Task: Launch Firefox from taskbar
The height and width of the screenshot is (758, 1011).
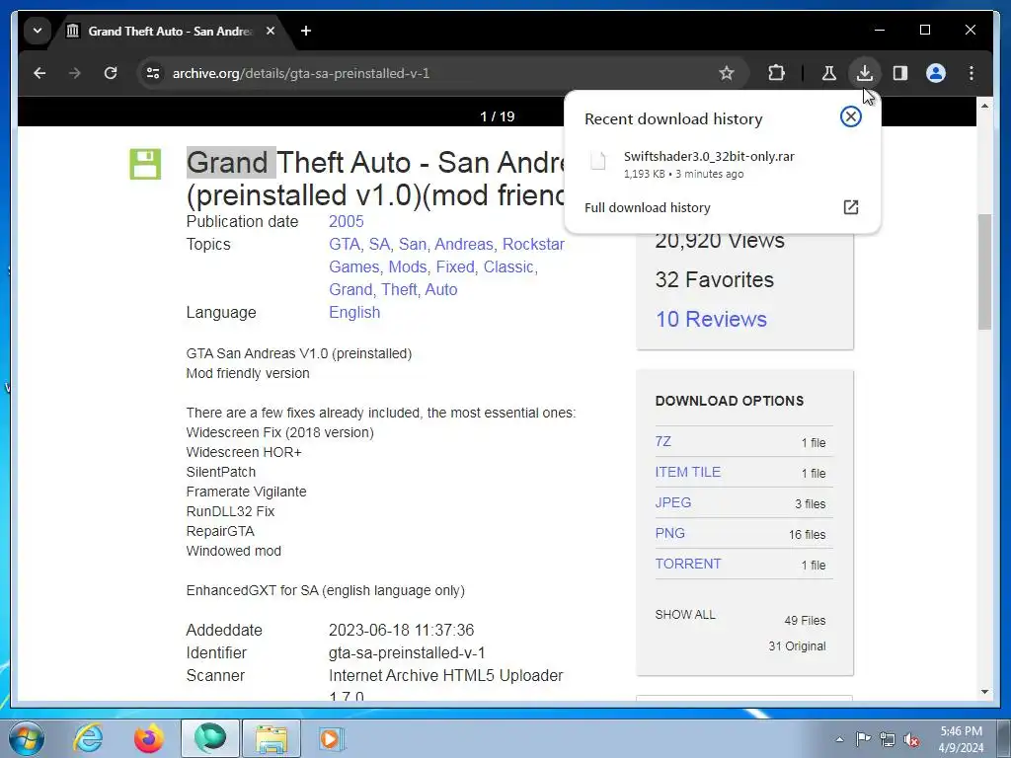Action: [149, 738]
